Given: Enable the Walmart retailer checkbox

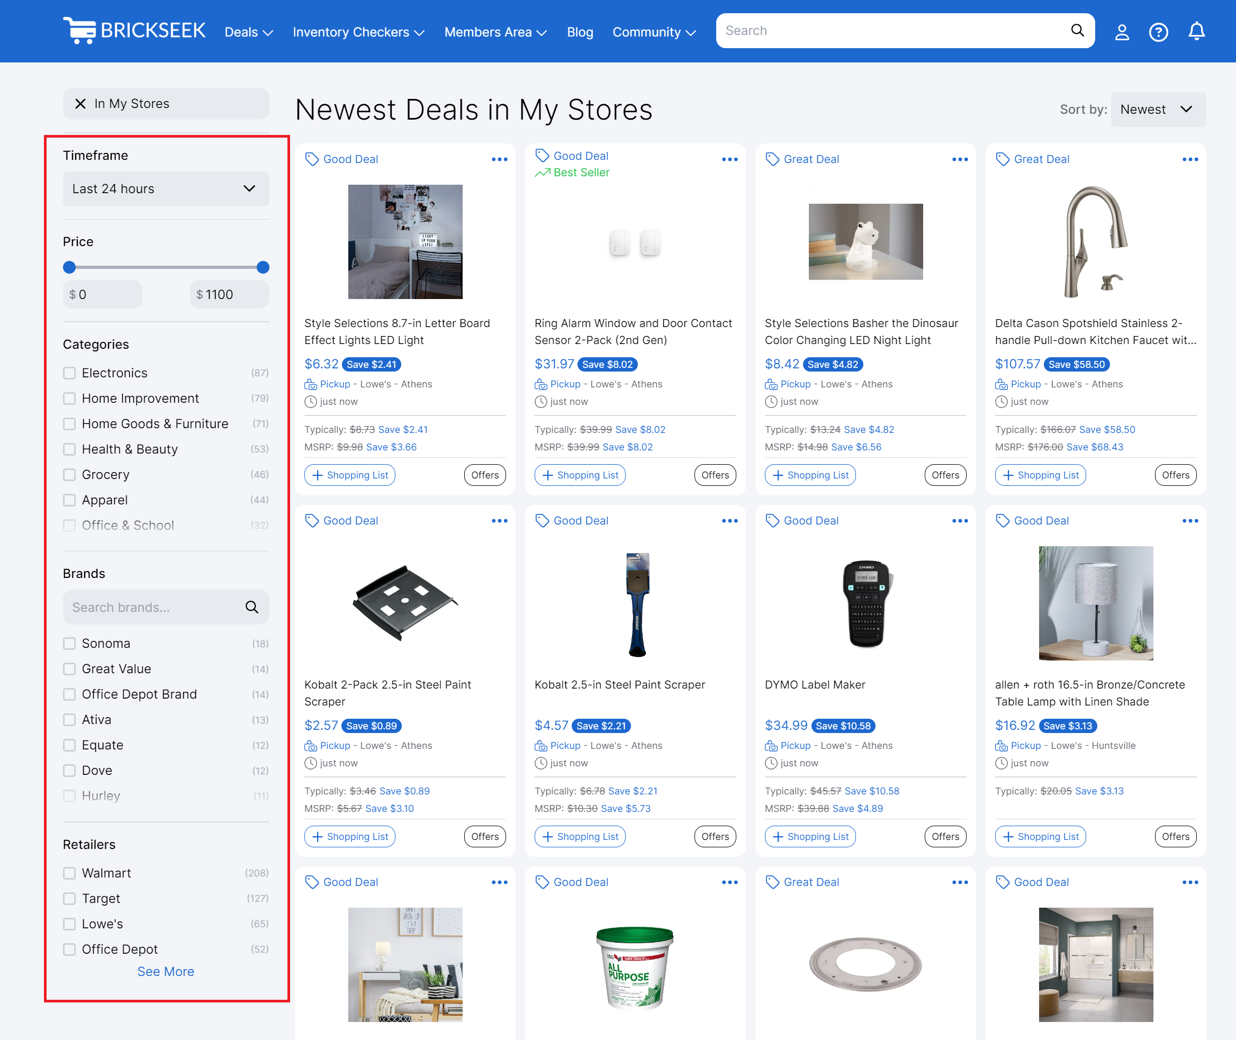Looking at the screenshot, I should coord(69,873).
